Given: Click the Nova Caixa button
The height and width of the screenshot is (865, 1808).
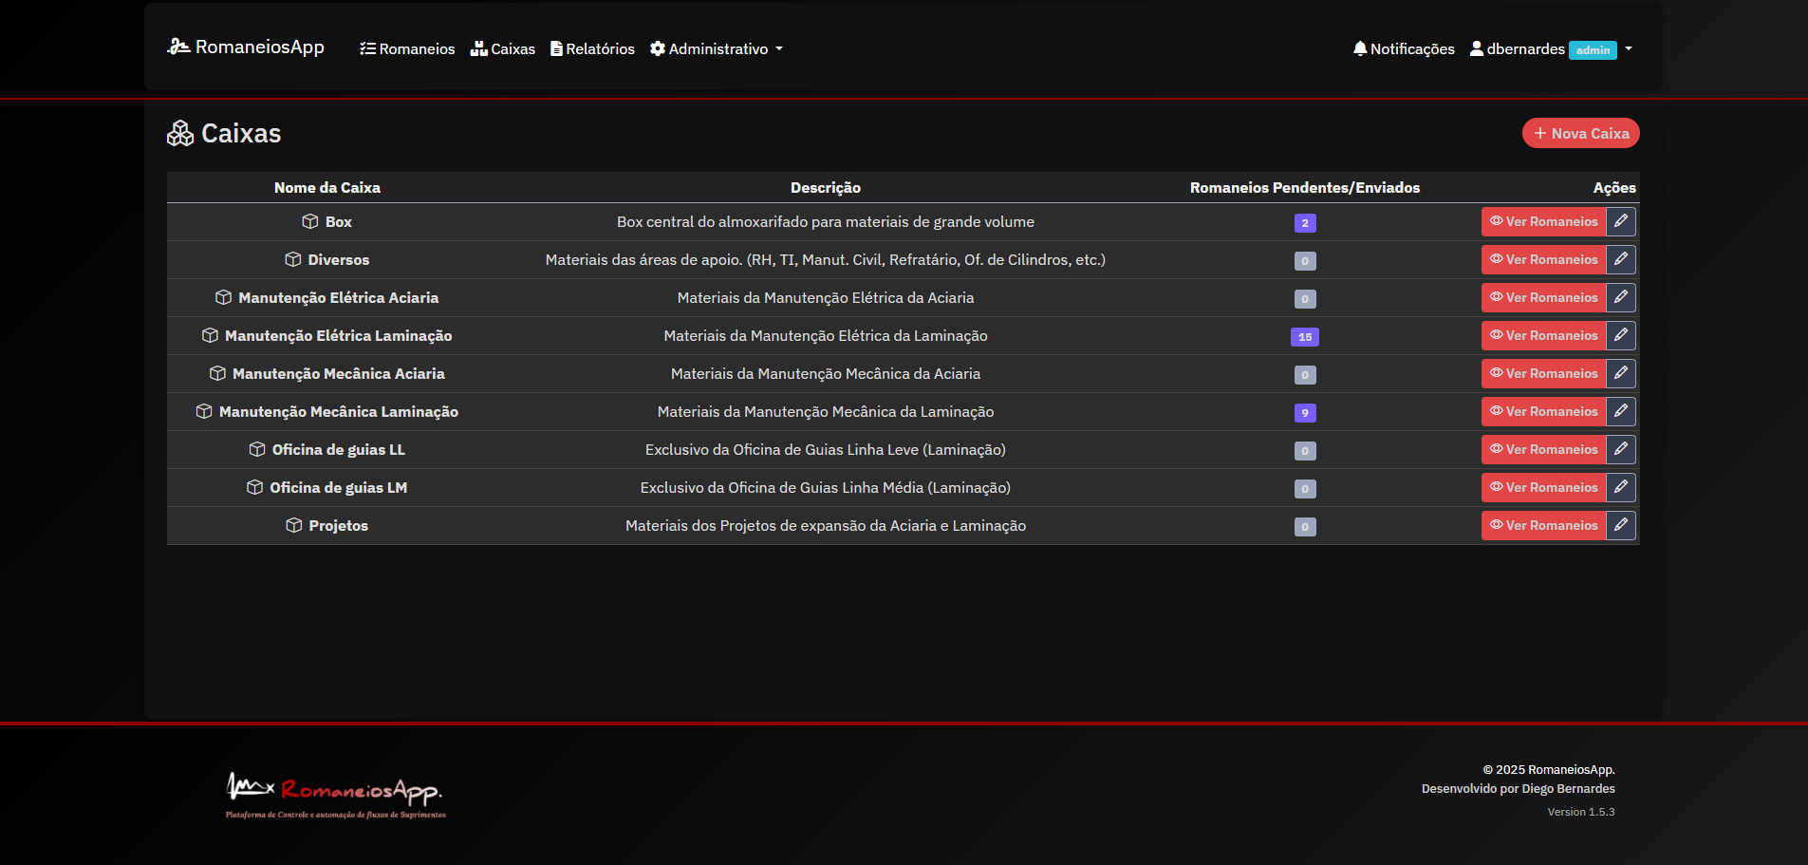Looking at the screenshot, I should 1579,133.
